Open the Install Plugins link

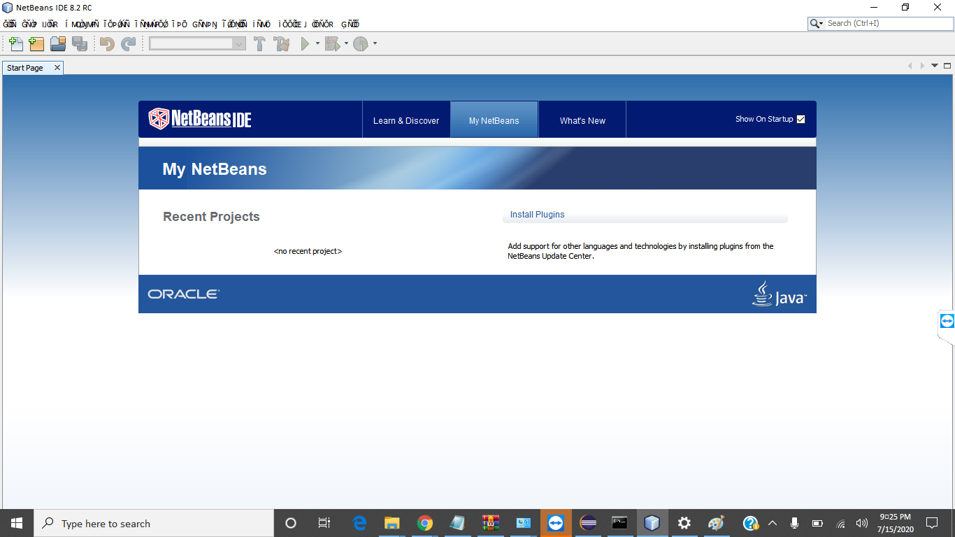pos(537,215)
